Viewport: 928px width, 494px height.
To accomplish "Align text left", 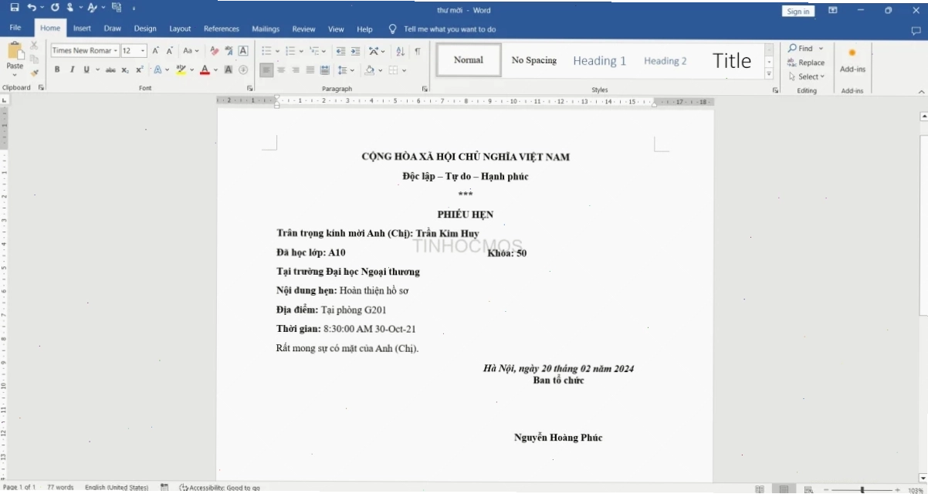I will point(266,69).
